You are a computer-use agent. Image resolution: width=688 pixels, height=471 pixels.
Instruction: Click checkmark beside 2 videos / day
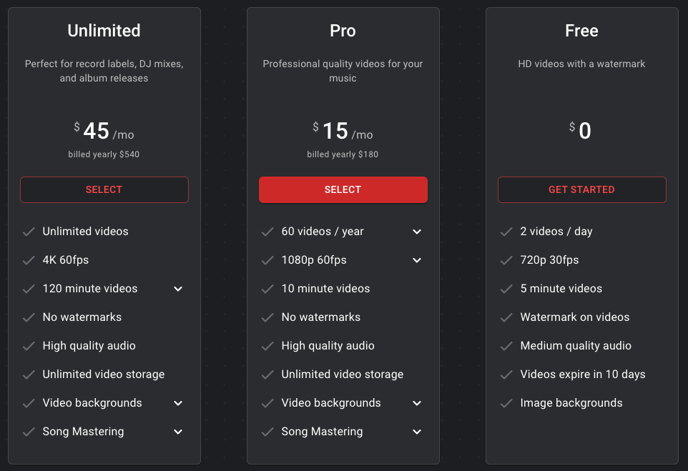506,232
